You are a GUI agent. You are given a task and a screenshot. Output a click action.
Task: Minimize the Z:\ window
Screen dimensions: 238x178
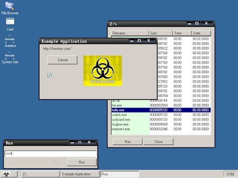click(x=190, y=24)
